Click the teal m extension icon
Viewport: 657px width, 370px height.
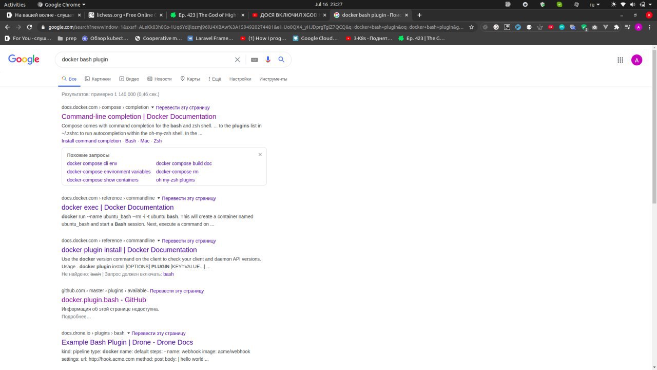562,27
